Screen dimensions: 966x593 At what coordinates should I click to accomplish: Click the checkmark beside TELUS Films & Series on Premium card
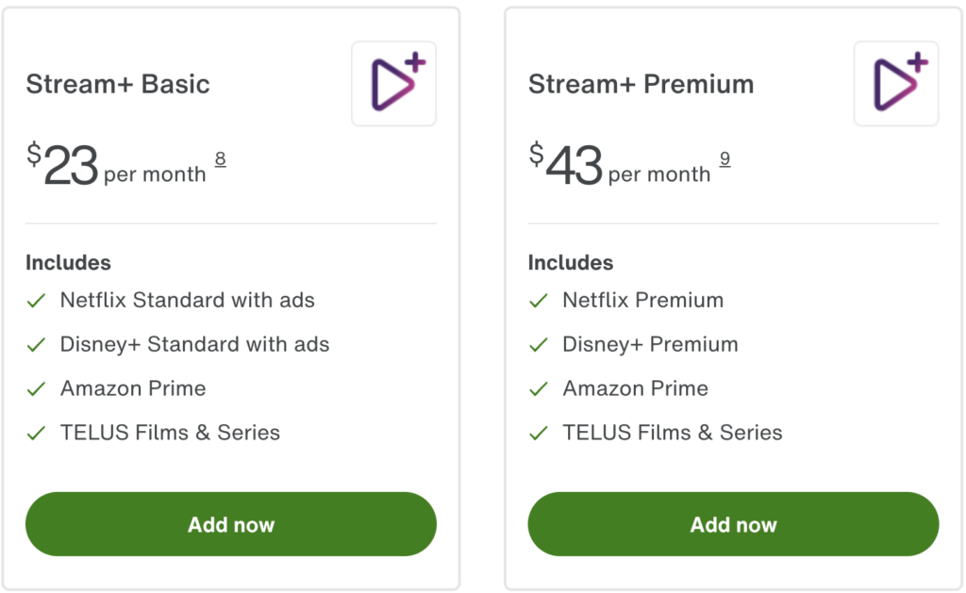tap(538, 433)
